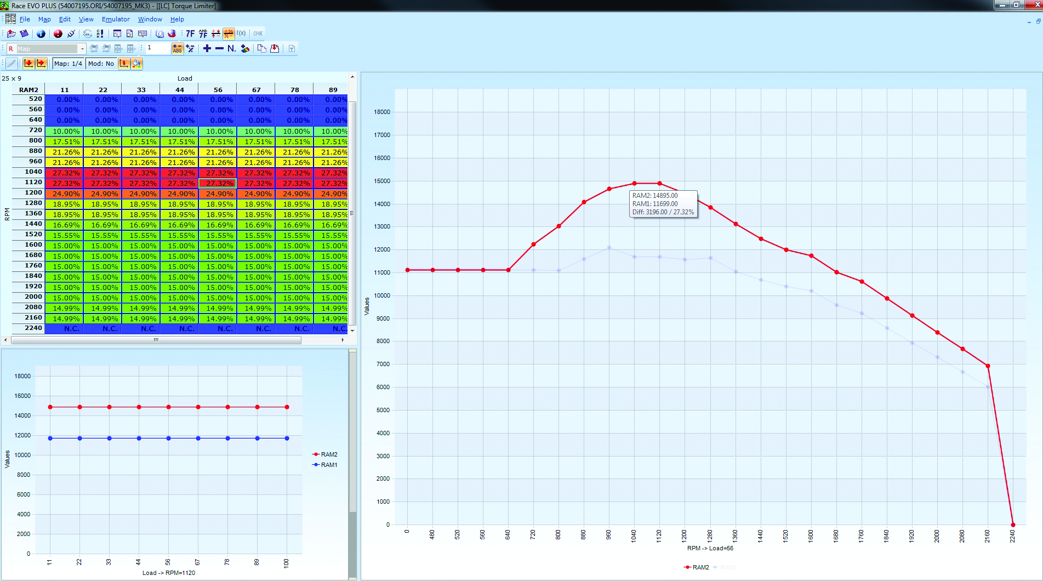Click the purple save floppy icon
The width and height of the screenshot is (1043, 581).
click(x=24, y=34)
